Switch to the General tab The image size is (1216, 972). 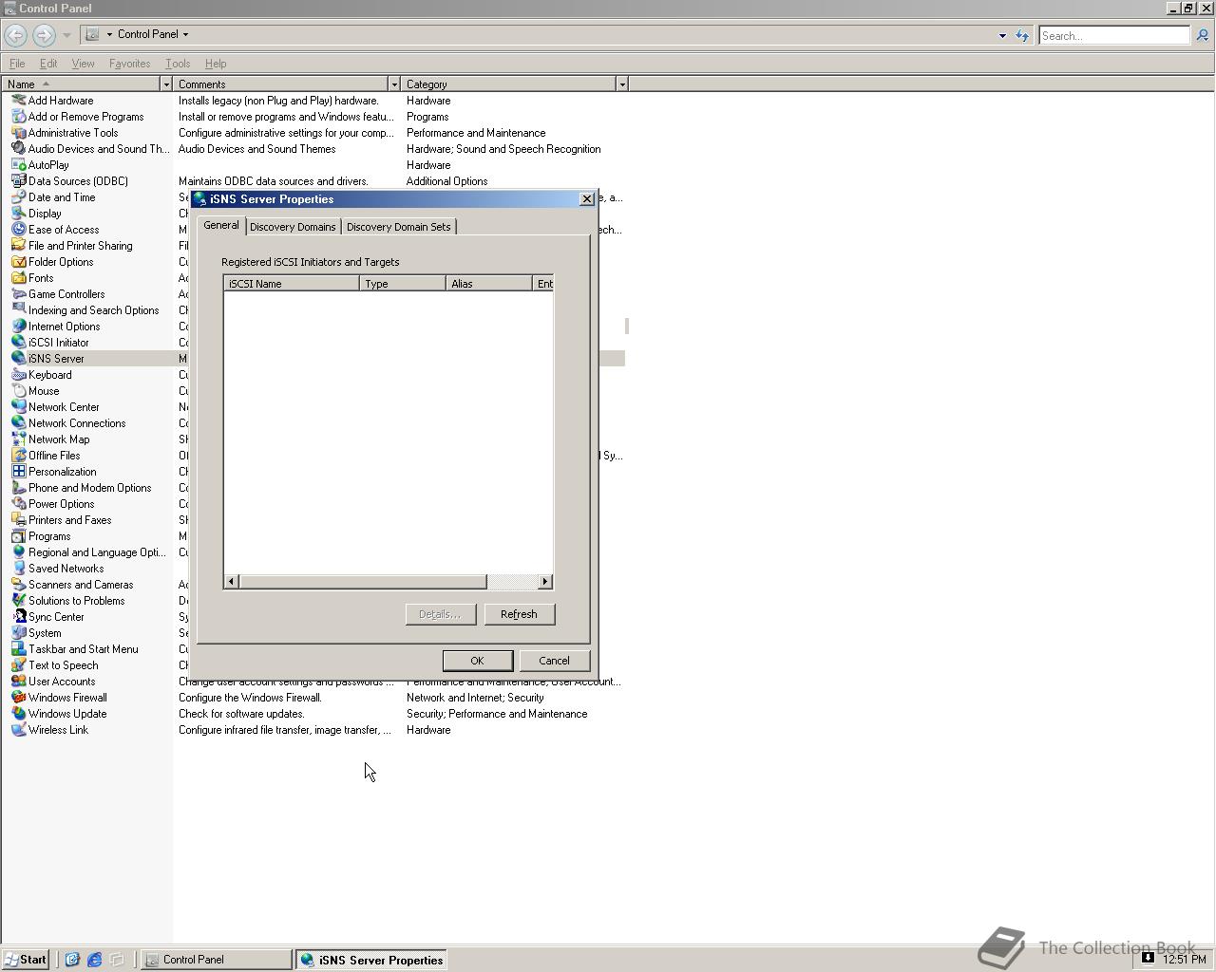220,226
